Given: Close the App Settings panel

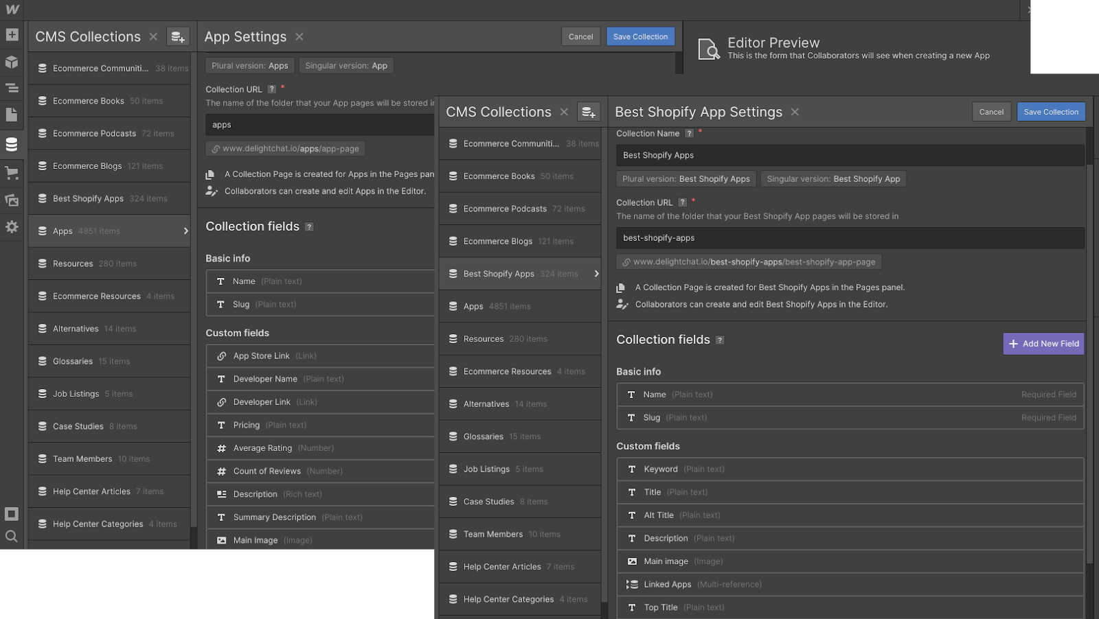Looking at the screenshot, I should pyautogui.click(x=299, y=36).
